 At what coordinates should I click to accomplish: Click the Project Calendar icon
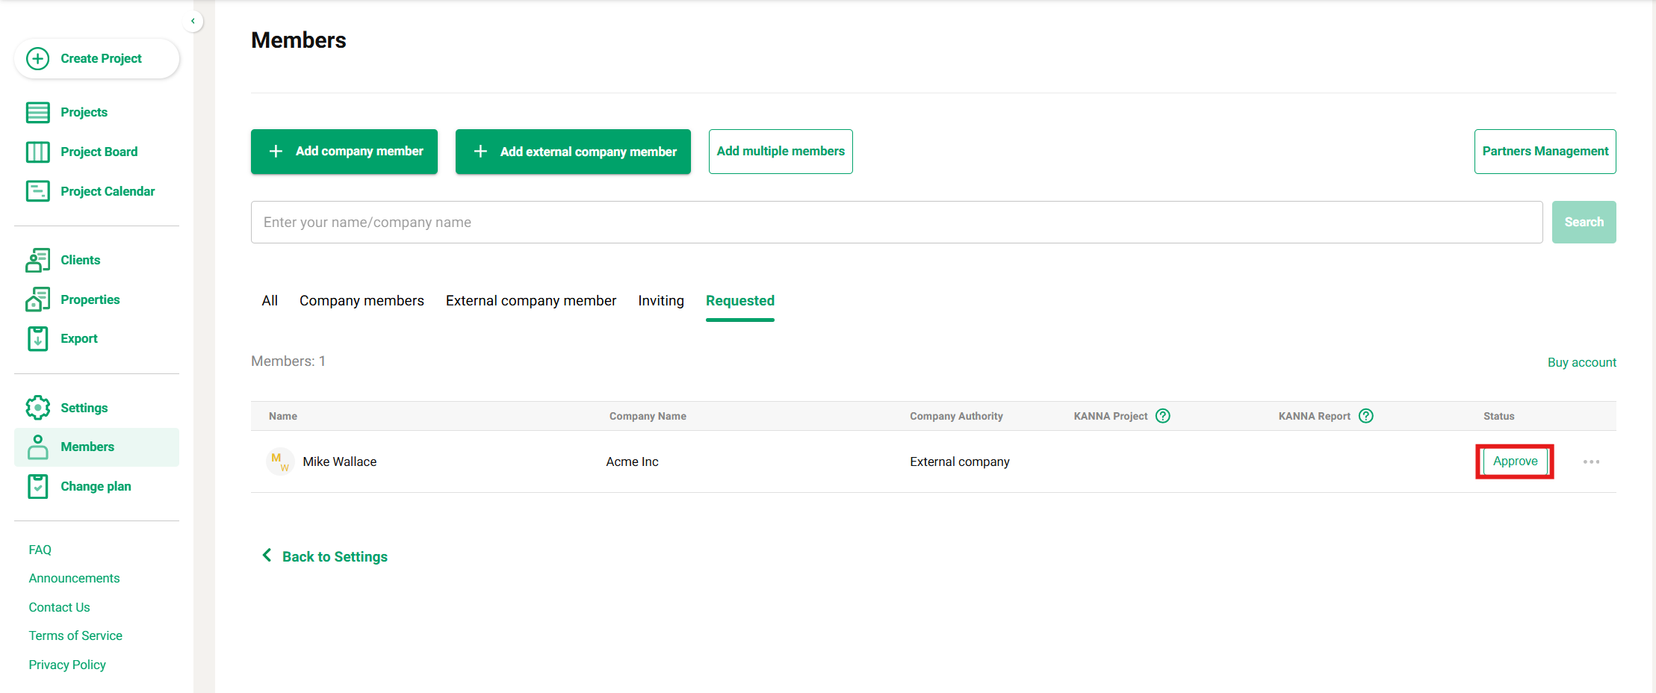point(38,191)
